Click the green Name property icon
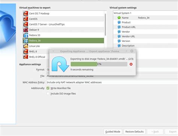 (x=119, y=18)
